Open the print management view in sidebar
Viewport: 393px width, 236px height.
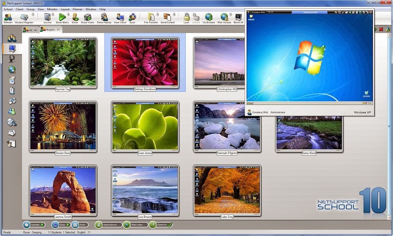12,101
